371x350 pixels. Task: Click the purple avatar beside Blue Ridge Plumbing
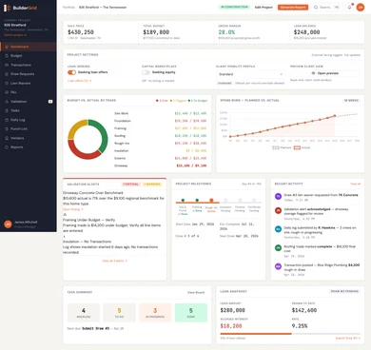278,266
